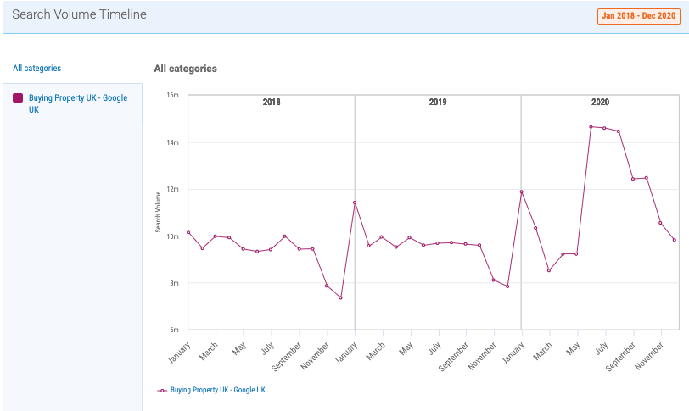Select the 2018 year label in chart
The height and width of the screenshot is (411, 689).
click(x=272, y=102)
